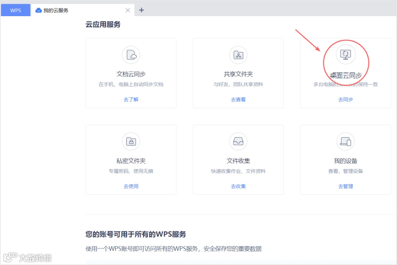The image size is (397, 265).
Task: Click the 我的设备 title text
Action: (346, 161)
